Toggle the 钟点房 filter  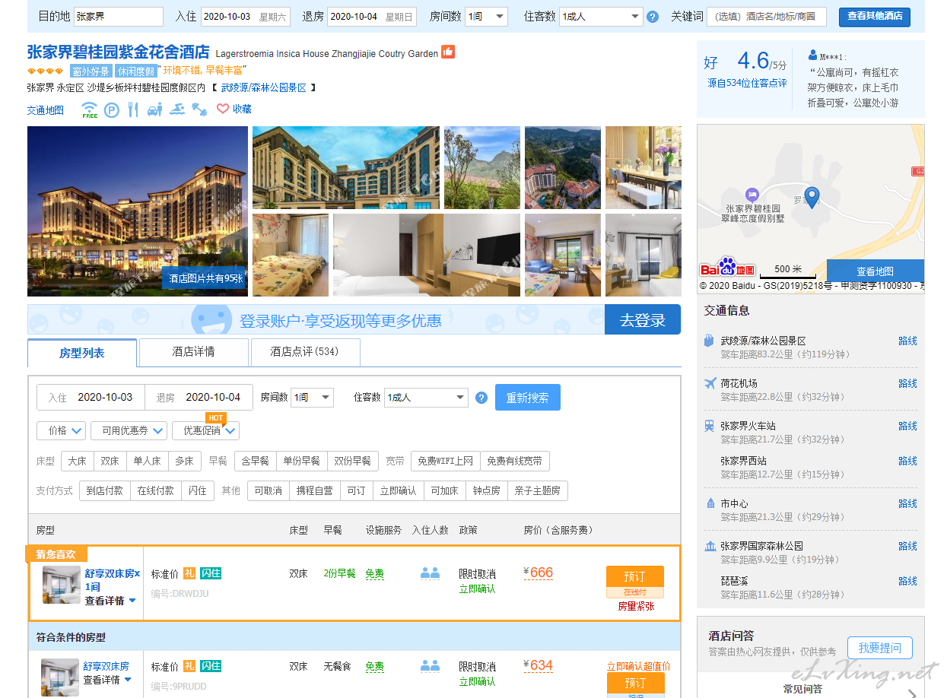(487, 490)
